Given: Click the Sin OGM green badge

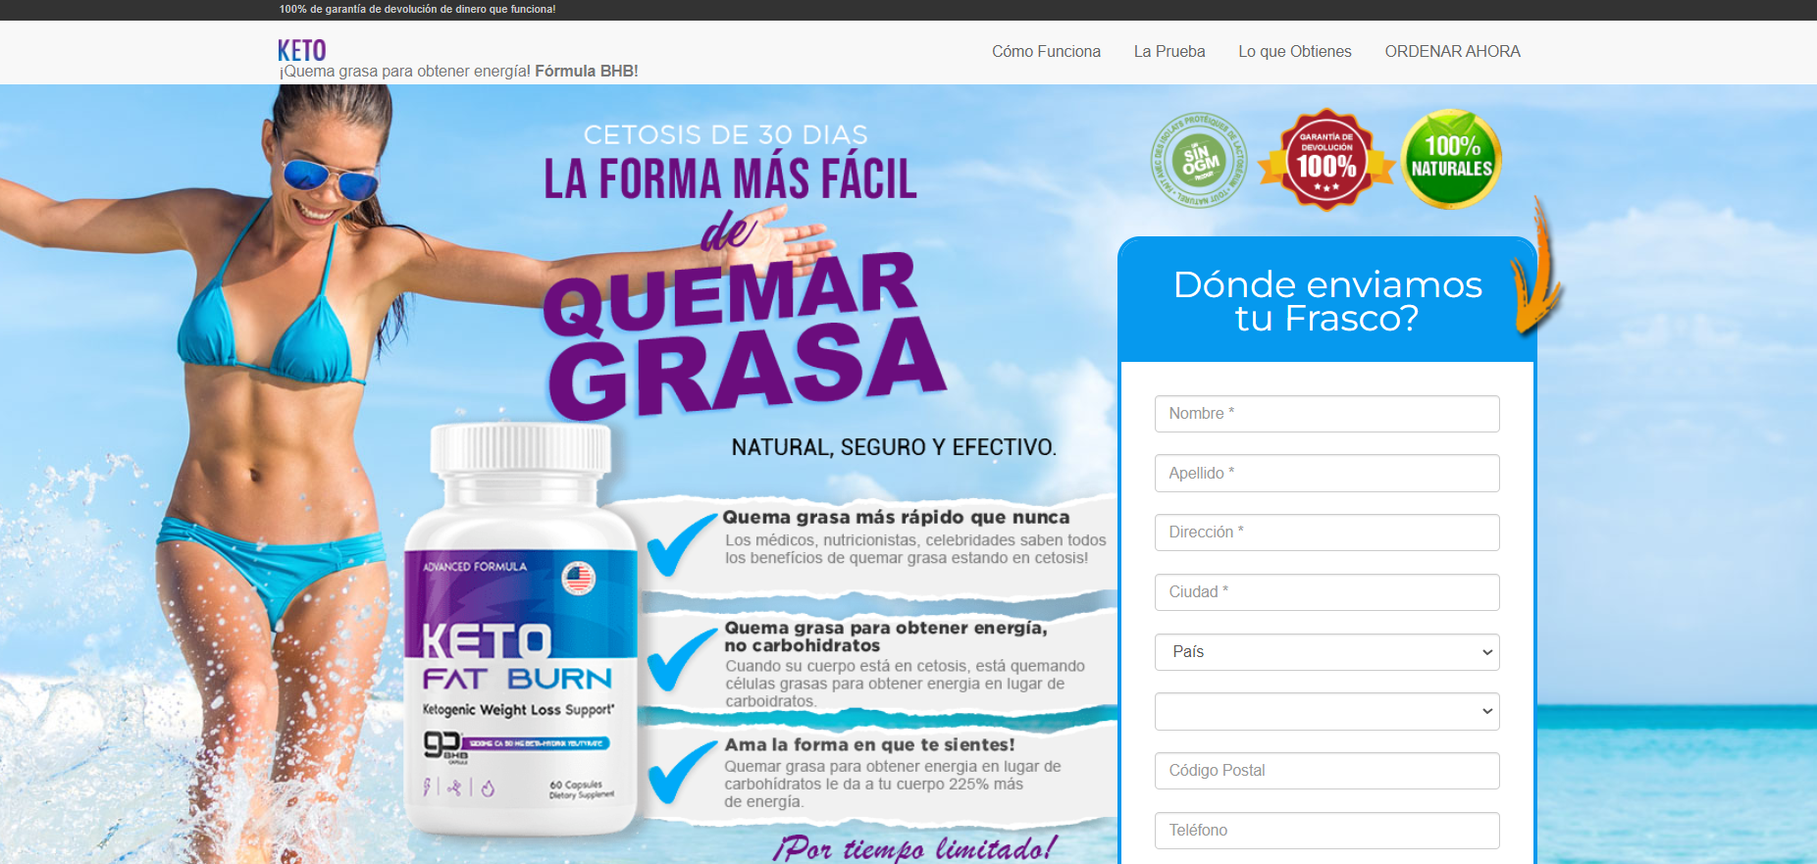Looking at the screenshot, I should (1199, 160).
